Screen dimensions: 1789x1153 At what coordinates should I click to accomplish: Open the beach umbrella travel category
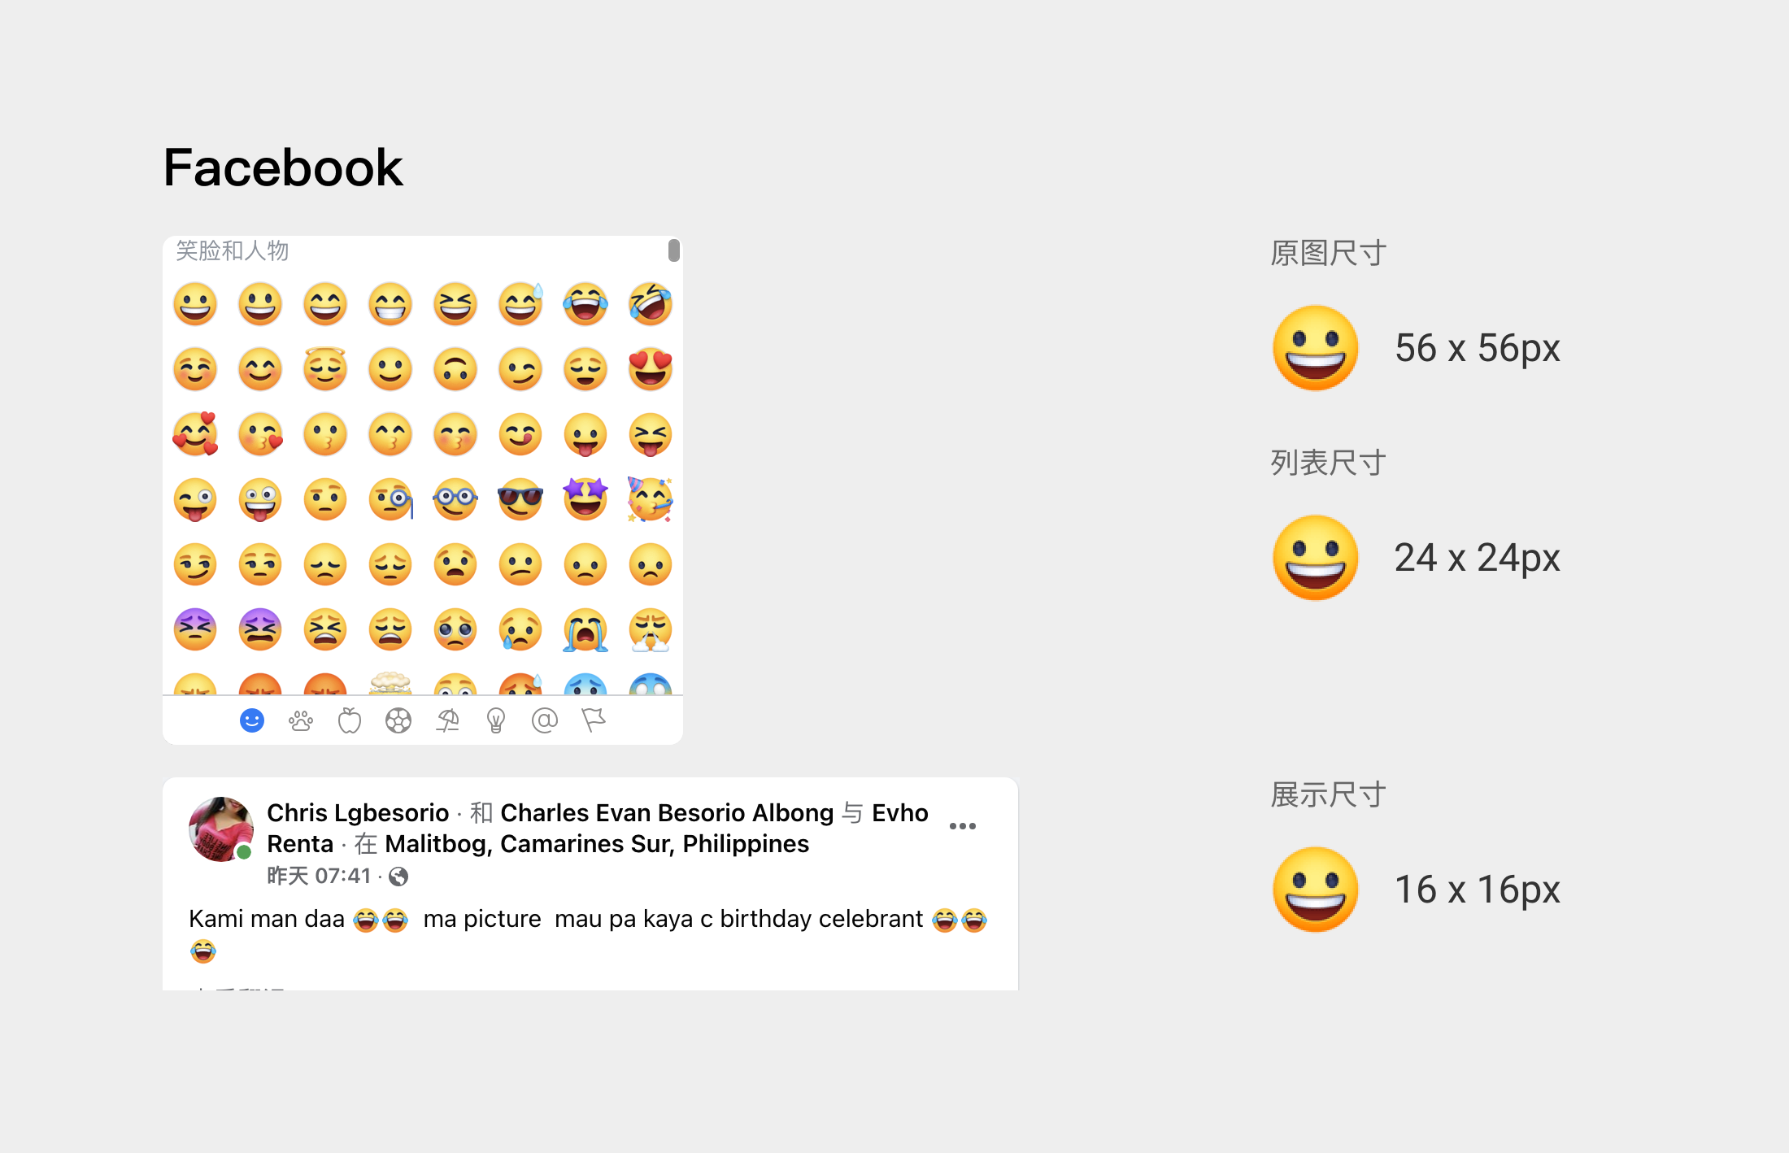pyautogui.click(x=447, y=720)
